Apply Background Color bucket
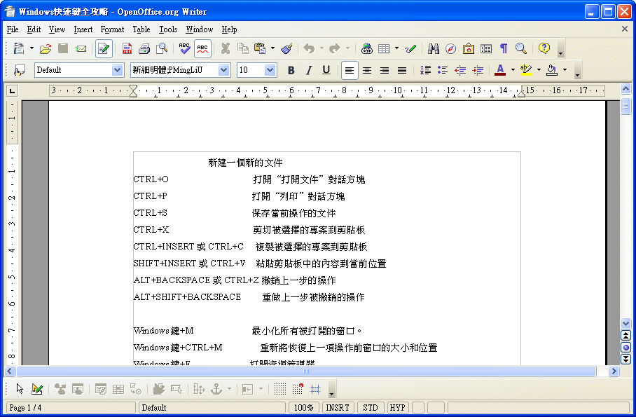Image resolution: width=636 pixels, height=417 pixels. pos(552,70)
